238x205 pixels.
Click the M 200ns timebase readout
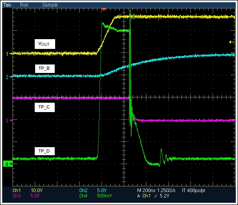click(146, 190)
